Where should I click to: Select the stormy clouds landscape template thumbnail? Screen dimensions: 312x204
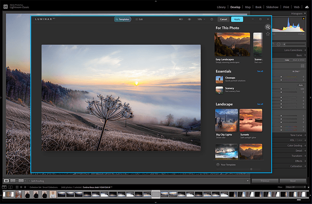226,152
